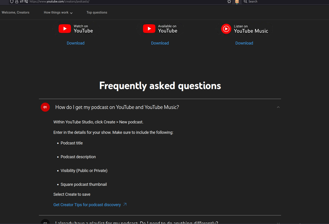Viewport: 329px width, 224px height.
Task: Open Get Creator Tips for podcast discovery
Action: (87, 205)
